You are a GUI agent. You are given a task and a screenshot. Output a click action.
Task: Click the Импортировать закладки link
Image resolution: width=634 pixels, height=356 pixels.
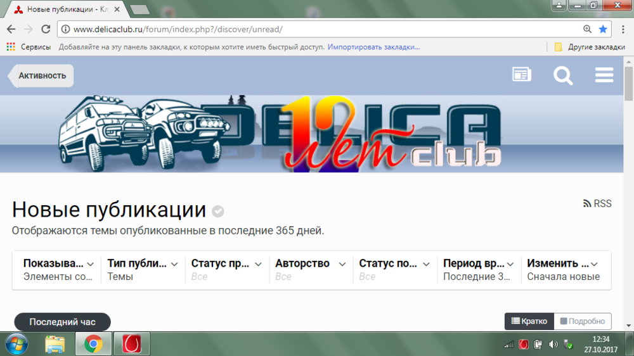click(373, 47)
